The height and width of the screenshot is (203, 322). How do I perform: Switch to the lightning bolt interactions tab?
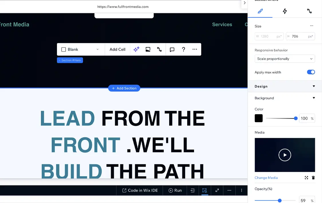285,11
